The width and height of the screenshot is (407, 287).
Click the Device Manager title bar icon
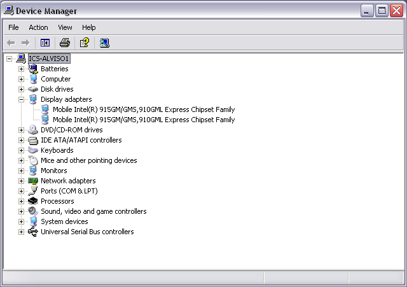(9, 11)
